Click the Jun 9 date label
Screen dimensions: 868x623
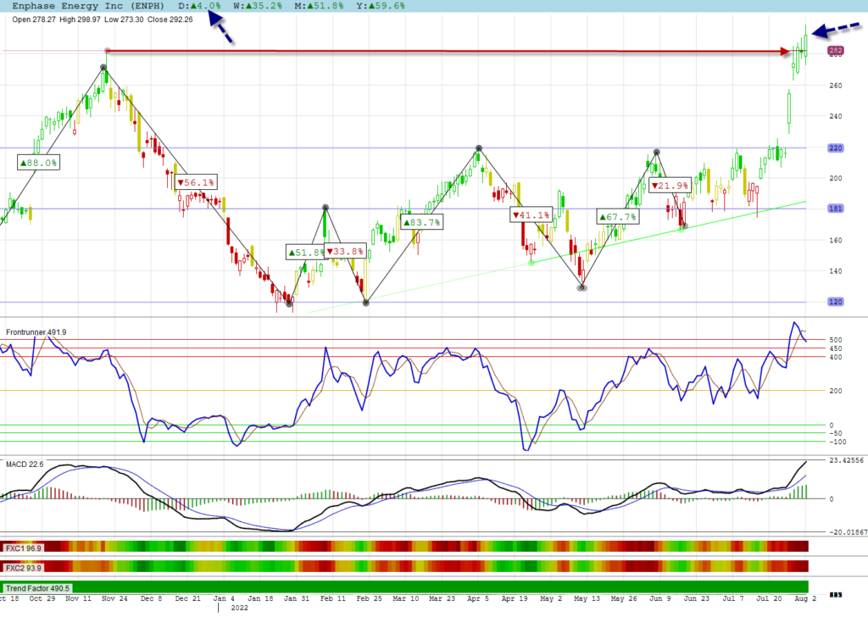659,598
